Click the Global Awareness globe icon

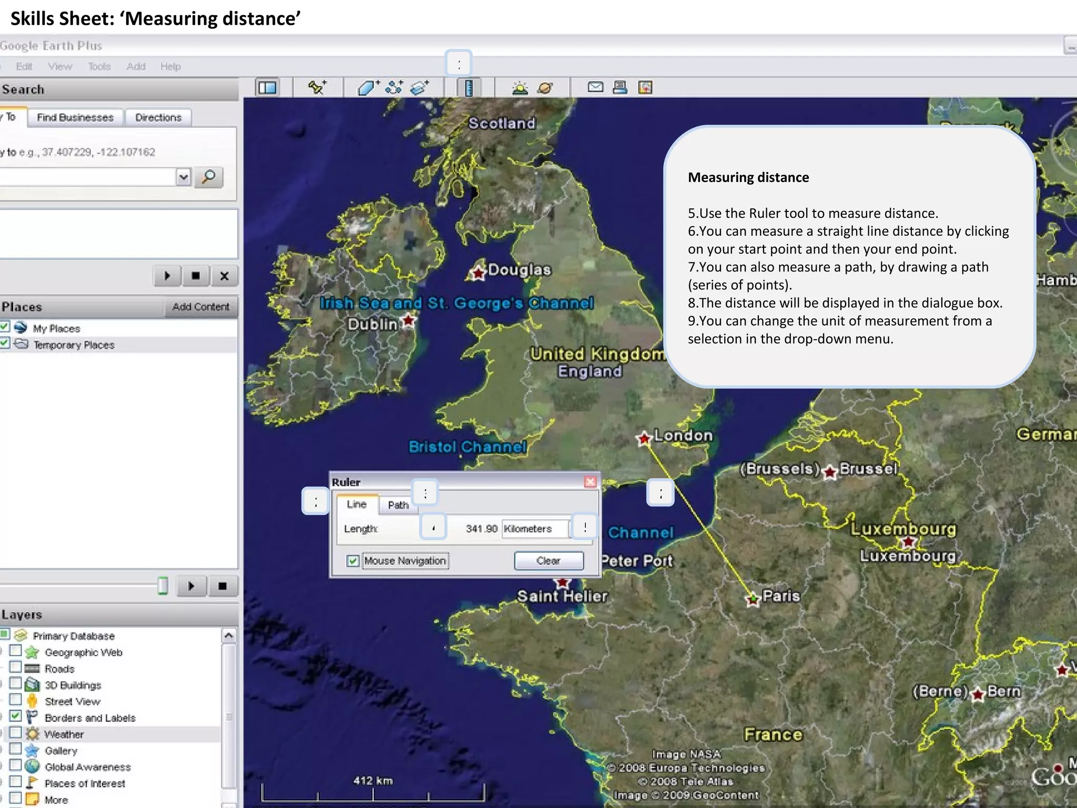[x=32, y=766]
